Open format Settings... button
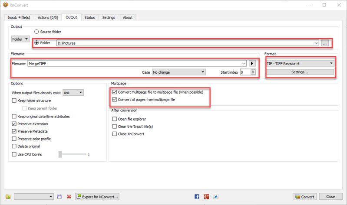Screen dimensions: 347x205 [x=300, y=72]
